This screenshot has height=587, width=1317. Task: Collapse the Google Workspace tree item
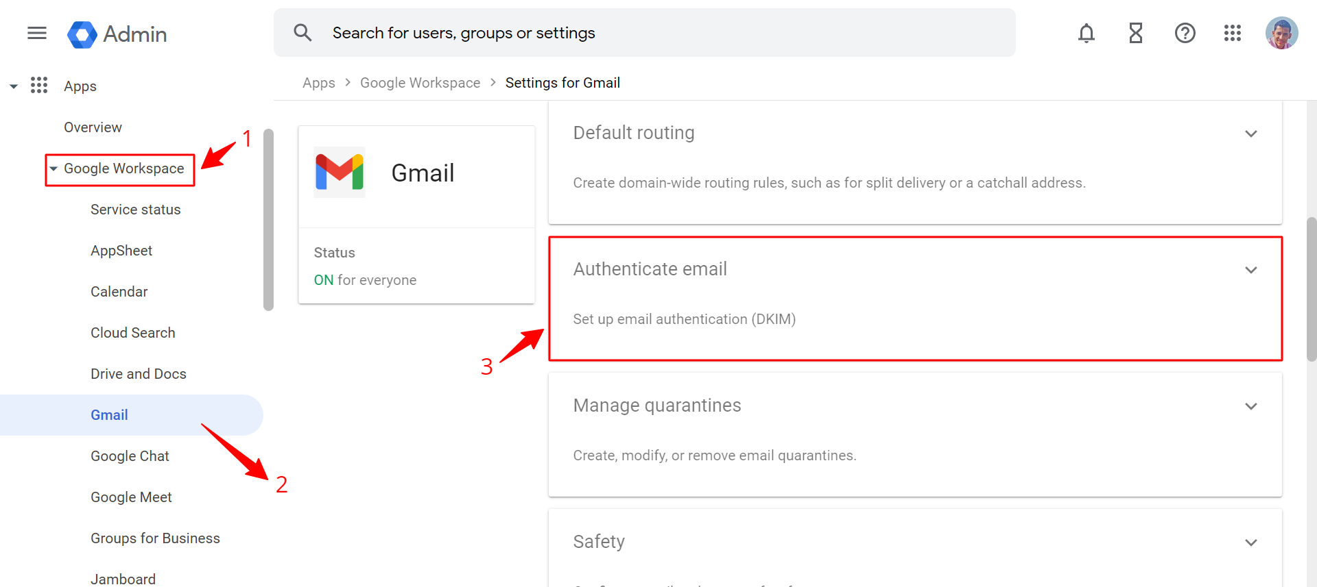(54, 169)
